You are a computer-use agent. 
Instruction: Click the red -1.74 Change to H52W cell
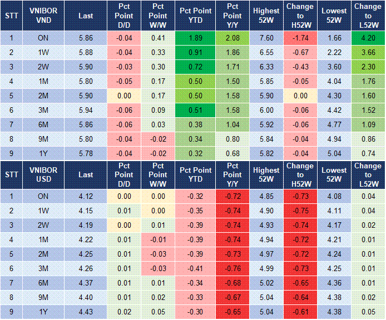(300, 38)
